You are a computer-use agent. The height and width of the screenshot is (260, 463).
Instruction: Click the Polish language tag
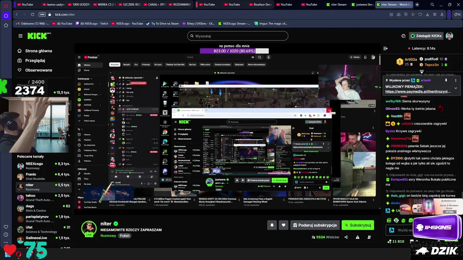tap(125, 235)
